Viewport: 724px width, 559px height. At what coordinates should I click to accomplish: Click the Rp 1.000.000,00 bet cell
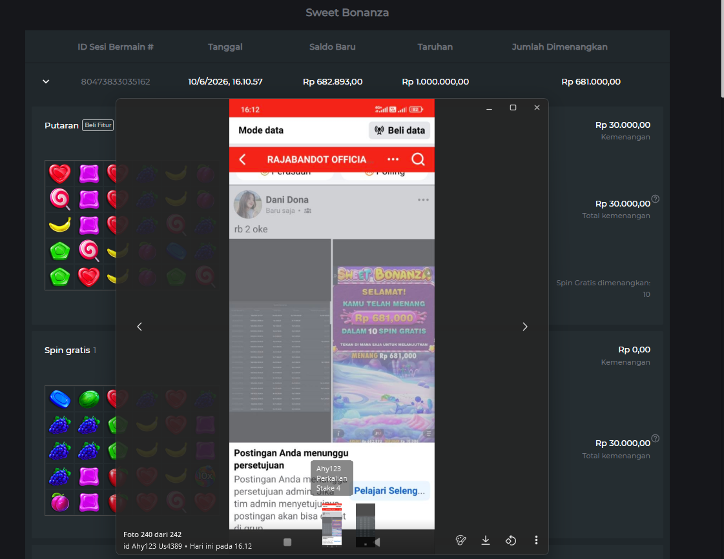tap(435, 82)
